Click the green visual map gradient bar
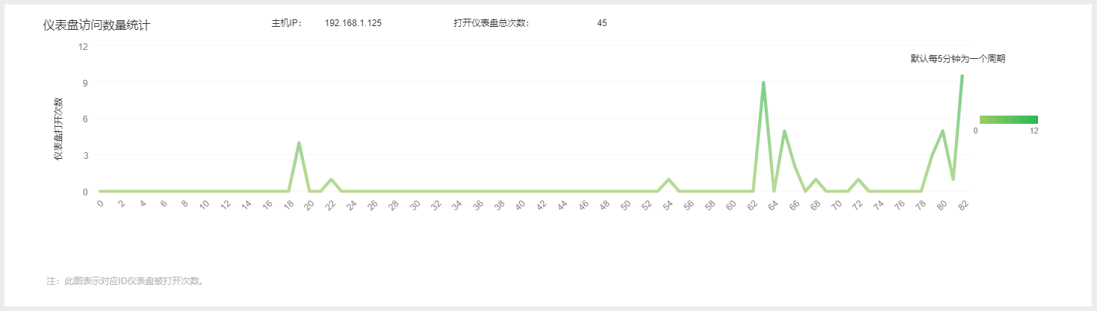 (1008, 119)
